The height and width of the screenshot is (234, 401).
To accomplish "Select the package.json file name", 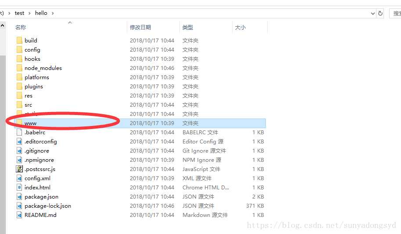I will (41, 196).
